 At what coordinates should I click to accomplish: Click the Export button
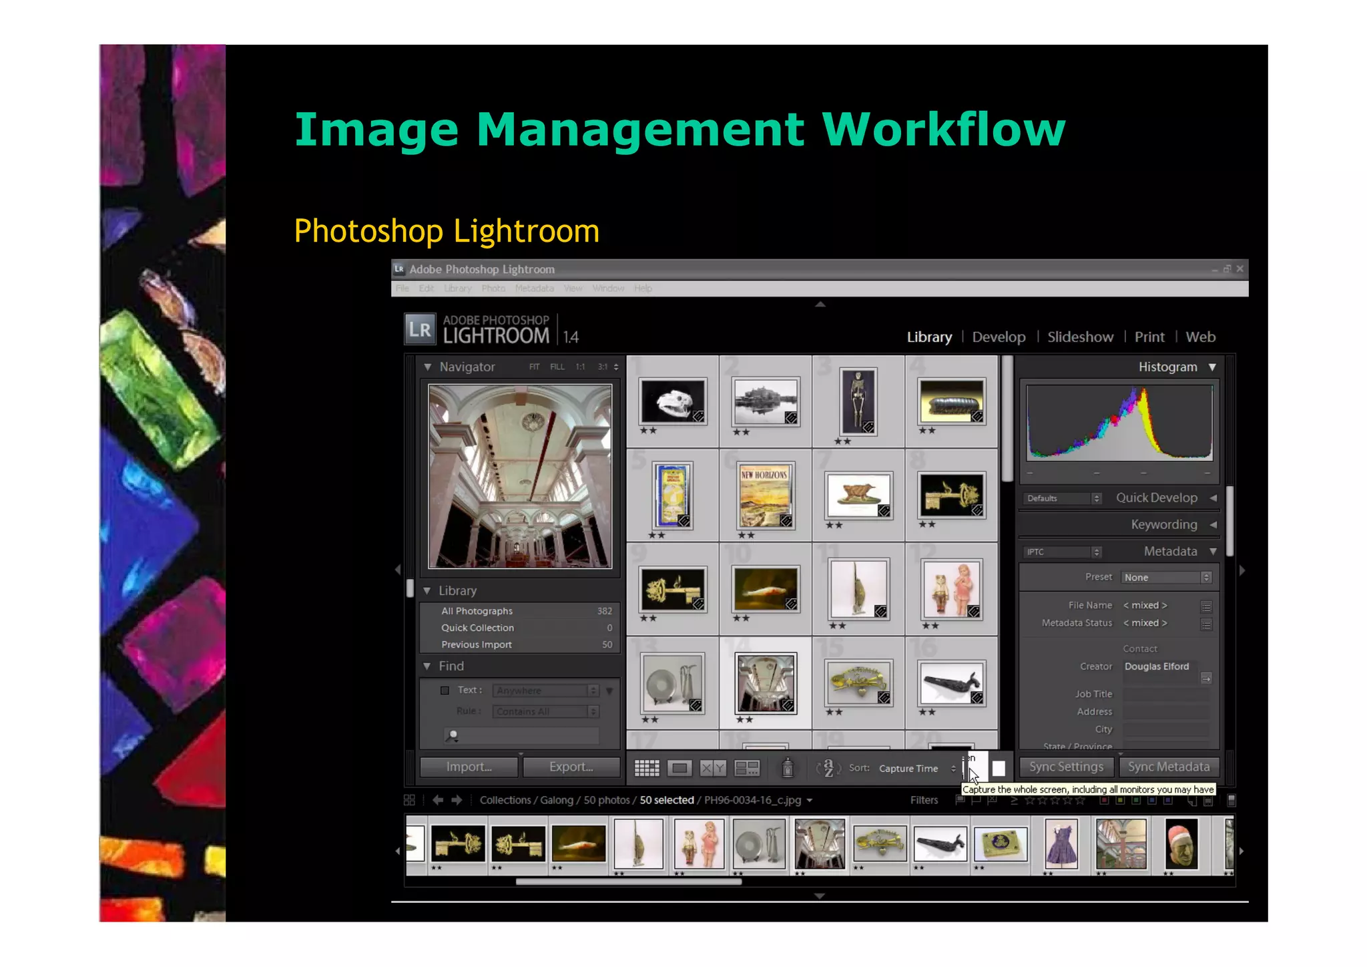tap(571, 767)
